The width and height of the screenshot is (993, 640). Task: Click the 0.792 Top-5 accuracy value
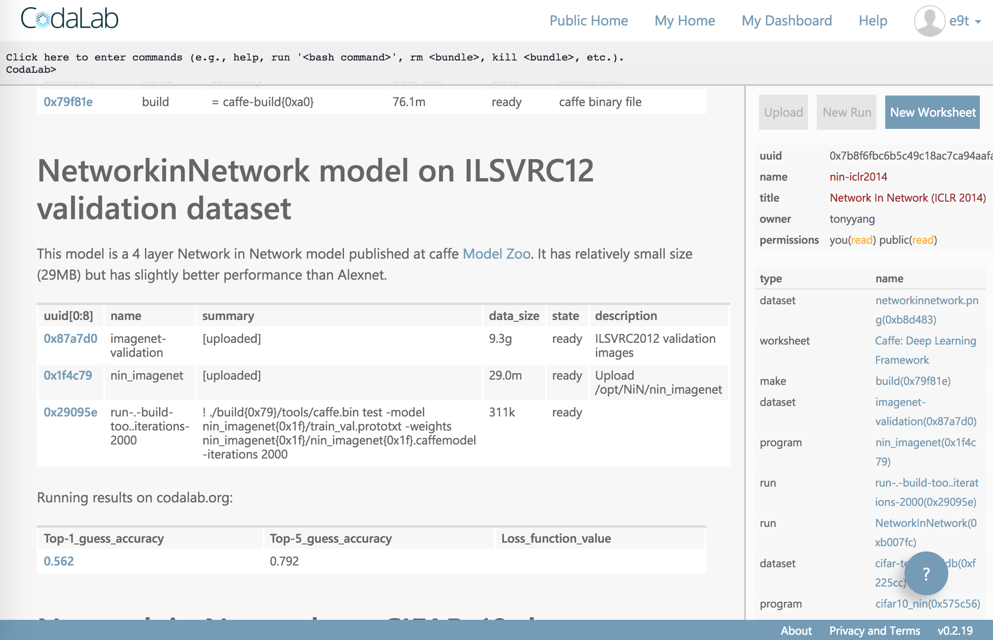284,561
